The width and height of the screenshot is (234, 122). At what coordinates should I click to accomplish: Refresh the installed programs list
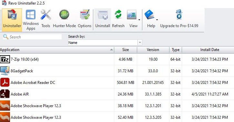pyautogui.click(x=118, y=19)
